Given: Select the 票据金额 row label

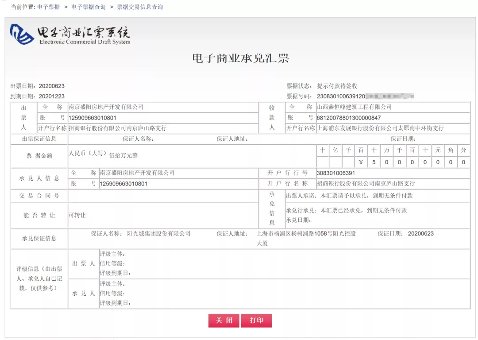Looking at the screenshot, I should 39,155.
